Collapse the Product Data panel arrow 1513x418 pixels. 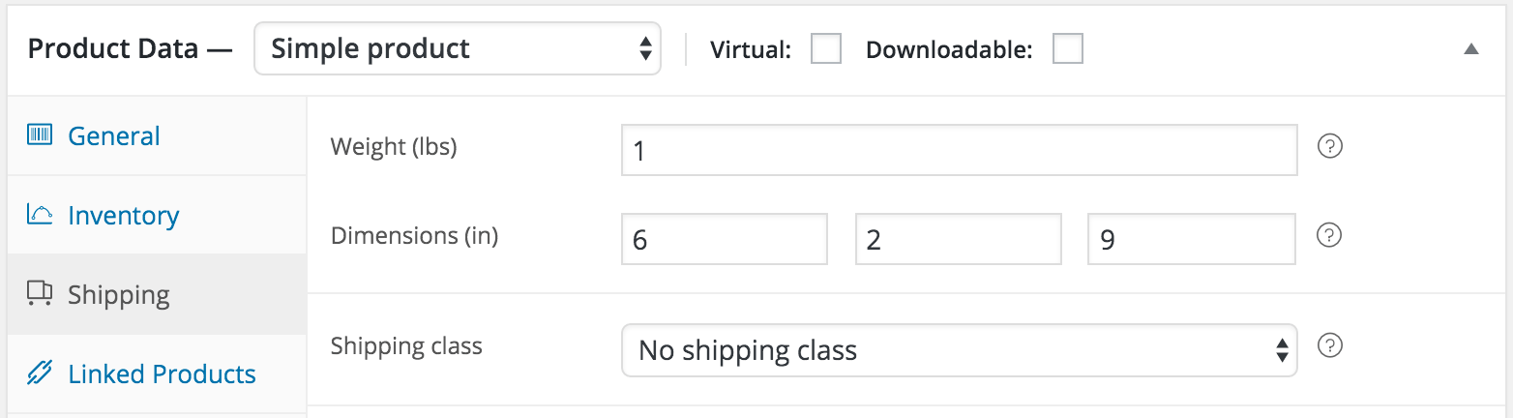1471,49
